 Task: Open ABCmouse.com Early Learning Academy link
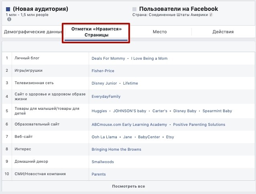[129, 125]
